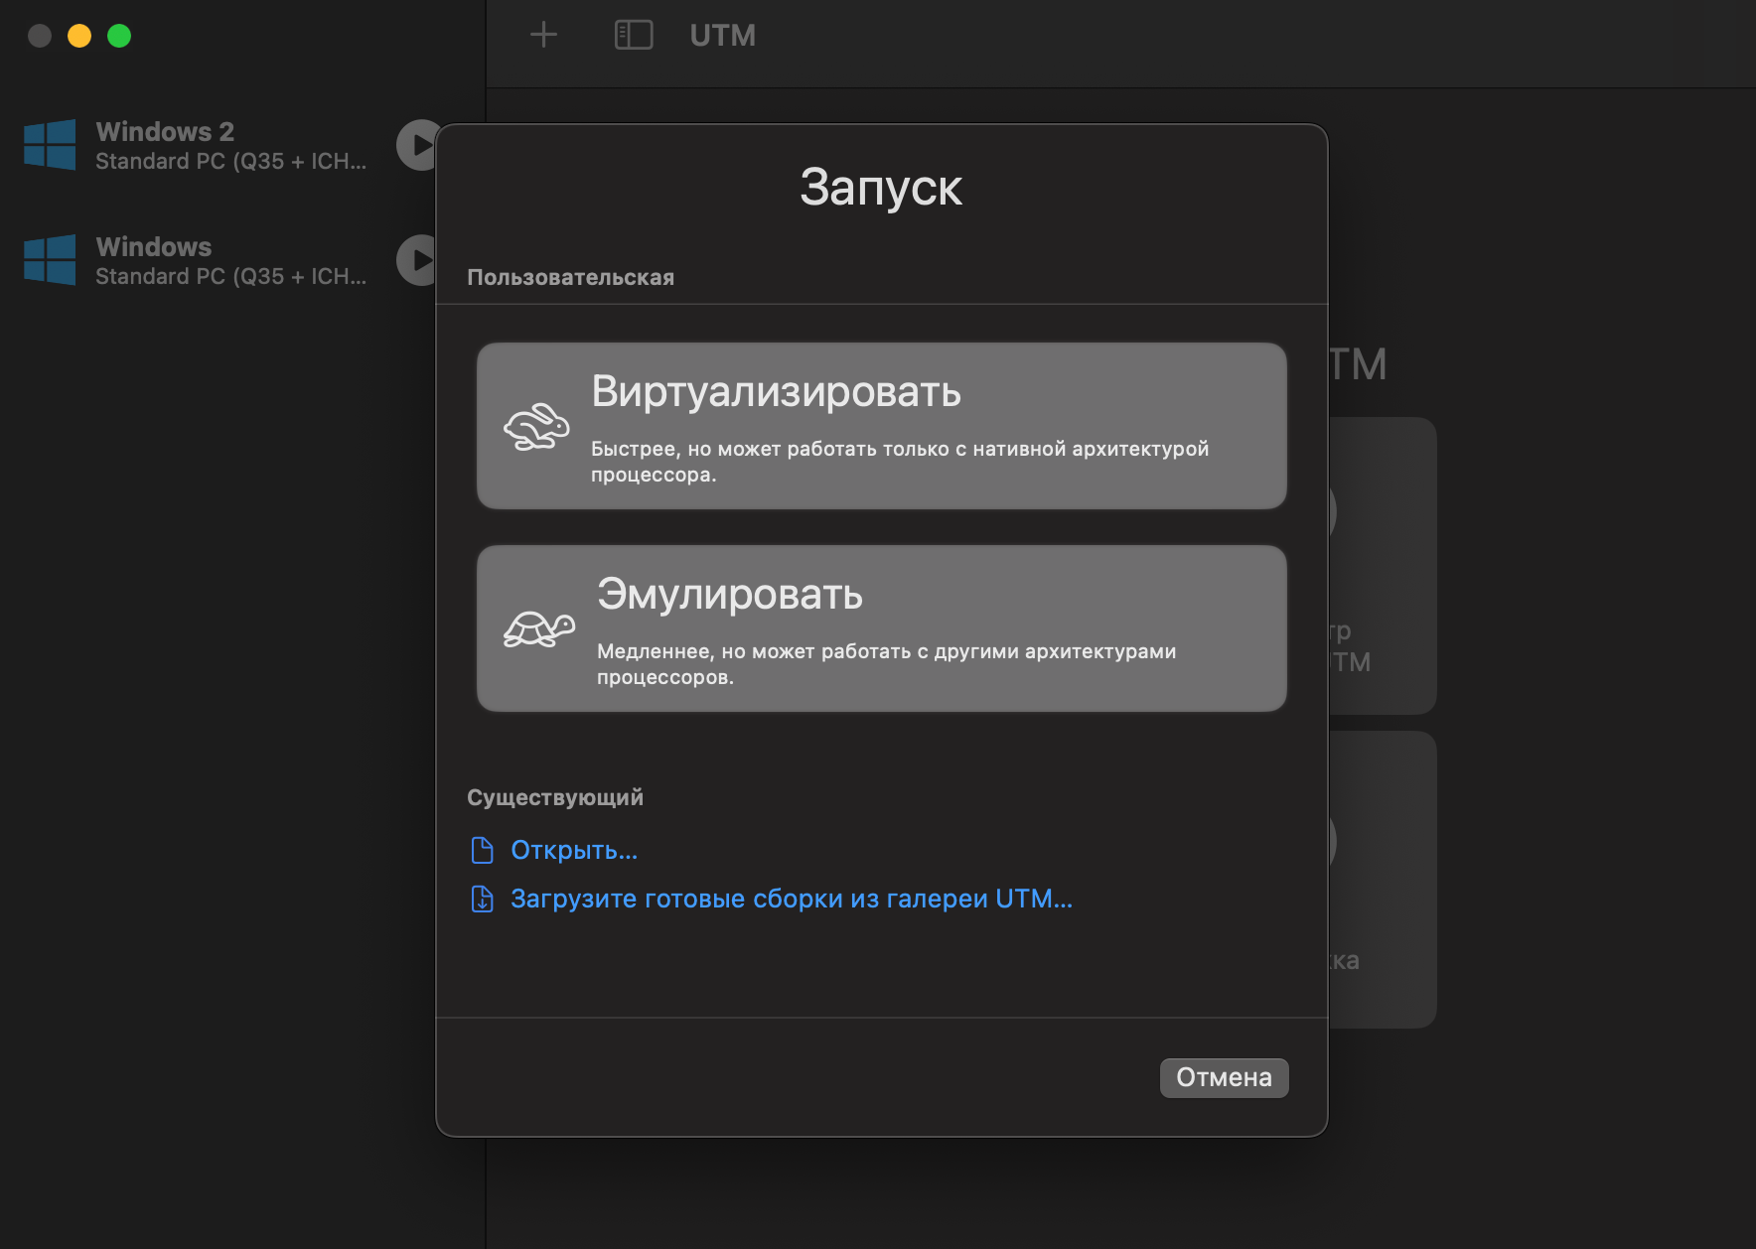
Task: Click Standard PC subtitle under Windows 2
Action: pos(230,161)
